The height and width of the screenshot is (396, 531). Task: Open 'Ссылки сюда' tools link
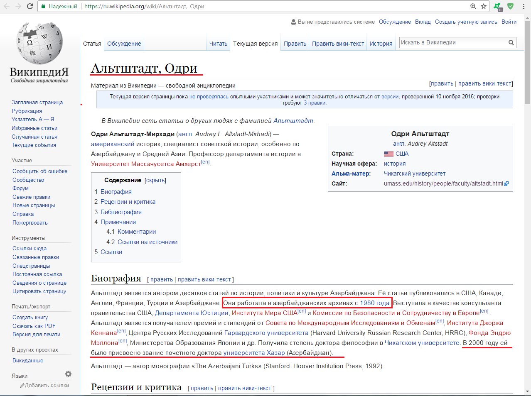point(29,248)
